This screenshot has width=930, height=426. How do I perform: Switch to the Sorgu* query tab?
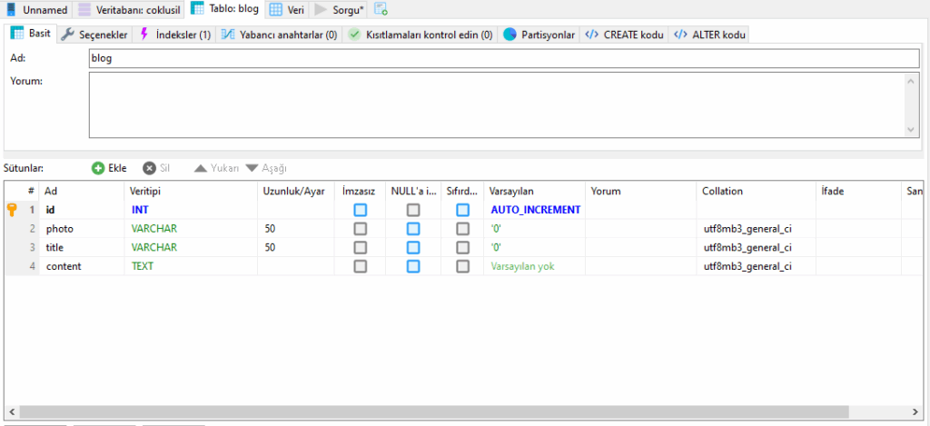(339, 10)
